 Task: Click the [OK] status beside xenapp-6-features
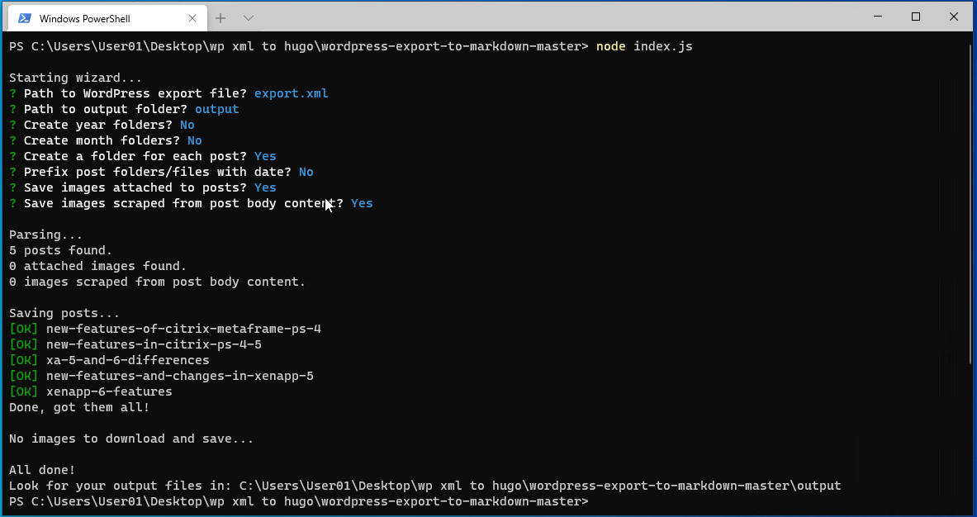(23, 391)
